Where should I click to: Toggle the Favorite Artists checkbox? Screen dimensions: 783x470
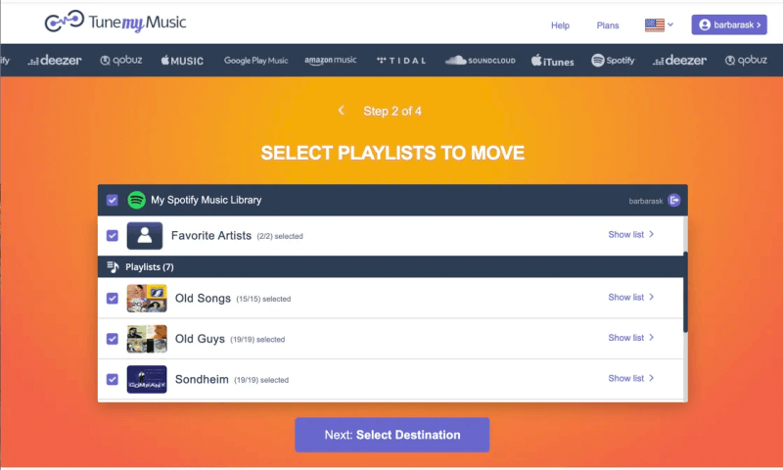113,235
